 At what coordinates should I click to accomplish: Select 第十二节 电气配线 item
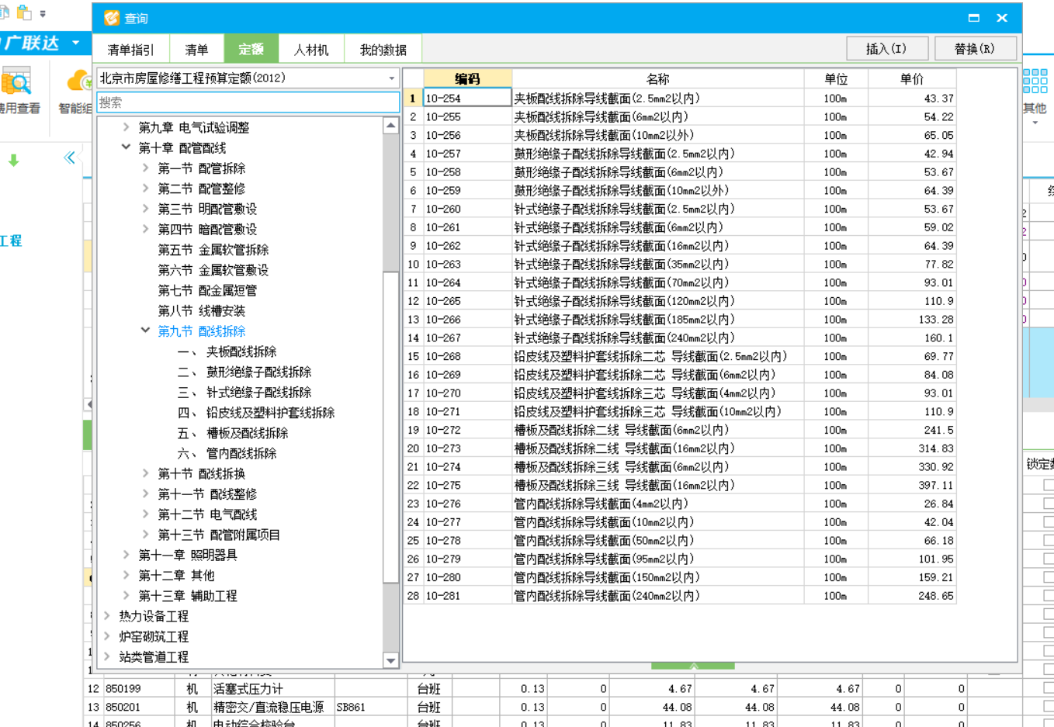tap(207, 514)
